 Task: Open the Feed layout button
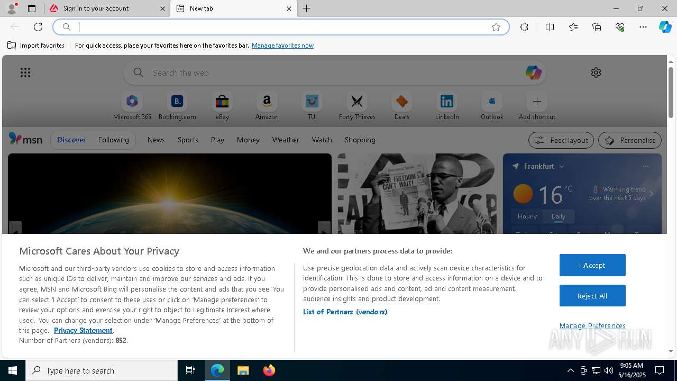pyautogui.click(x=561, y=140)
